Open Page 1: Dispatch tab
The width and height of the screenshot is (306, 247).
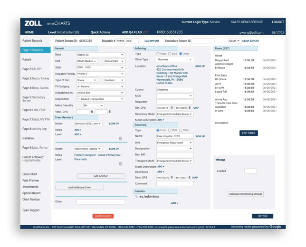35,50
